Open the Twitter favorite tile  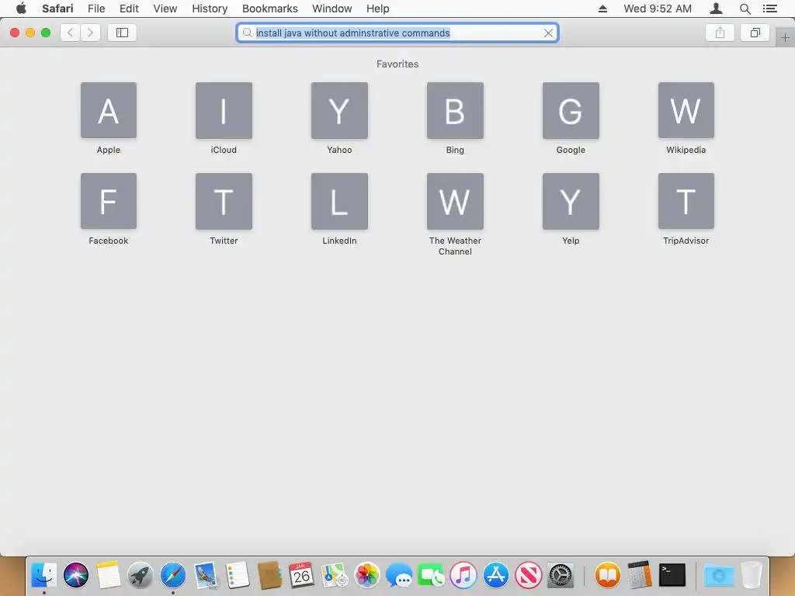pyautogui.click(x=224, y=201)
